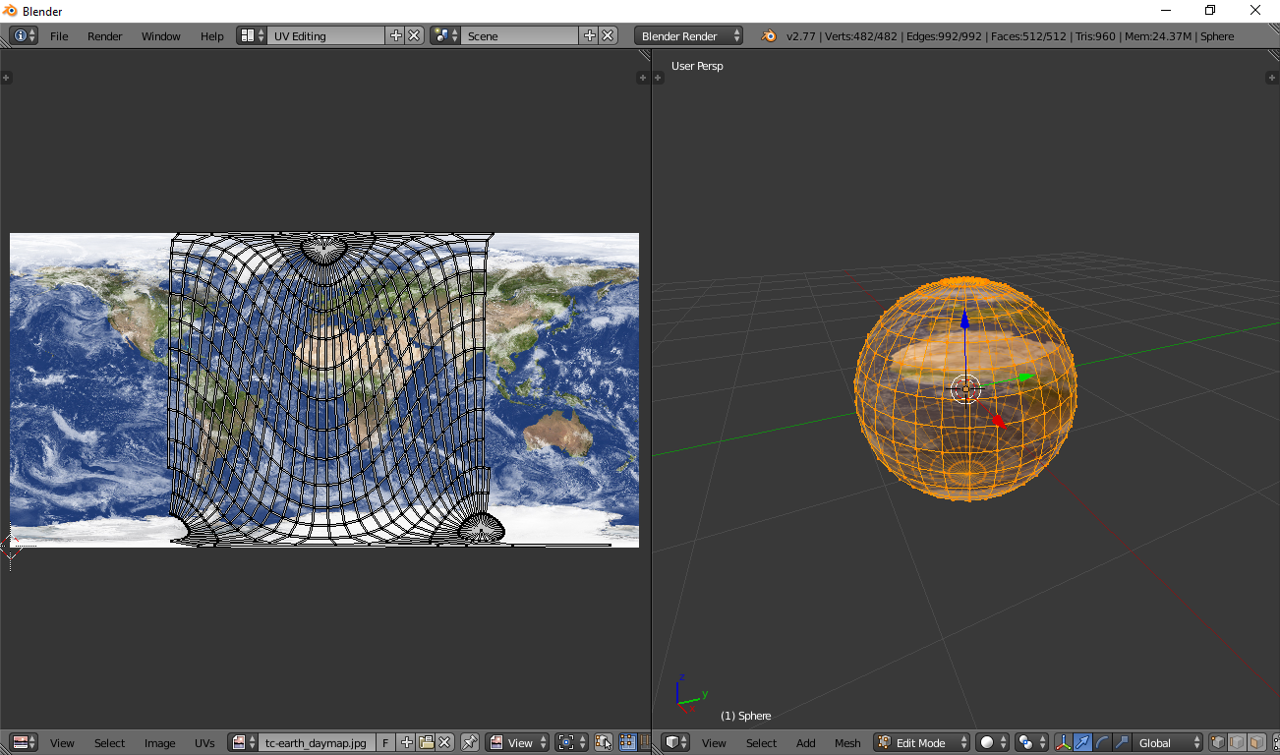Open the Render menu
The image size is (1280, 755).
(105, 36)
